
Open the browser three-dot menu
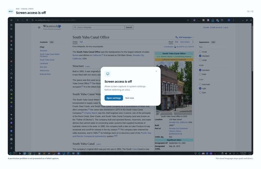(x=233, y=20)
